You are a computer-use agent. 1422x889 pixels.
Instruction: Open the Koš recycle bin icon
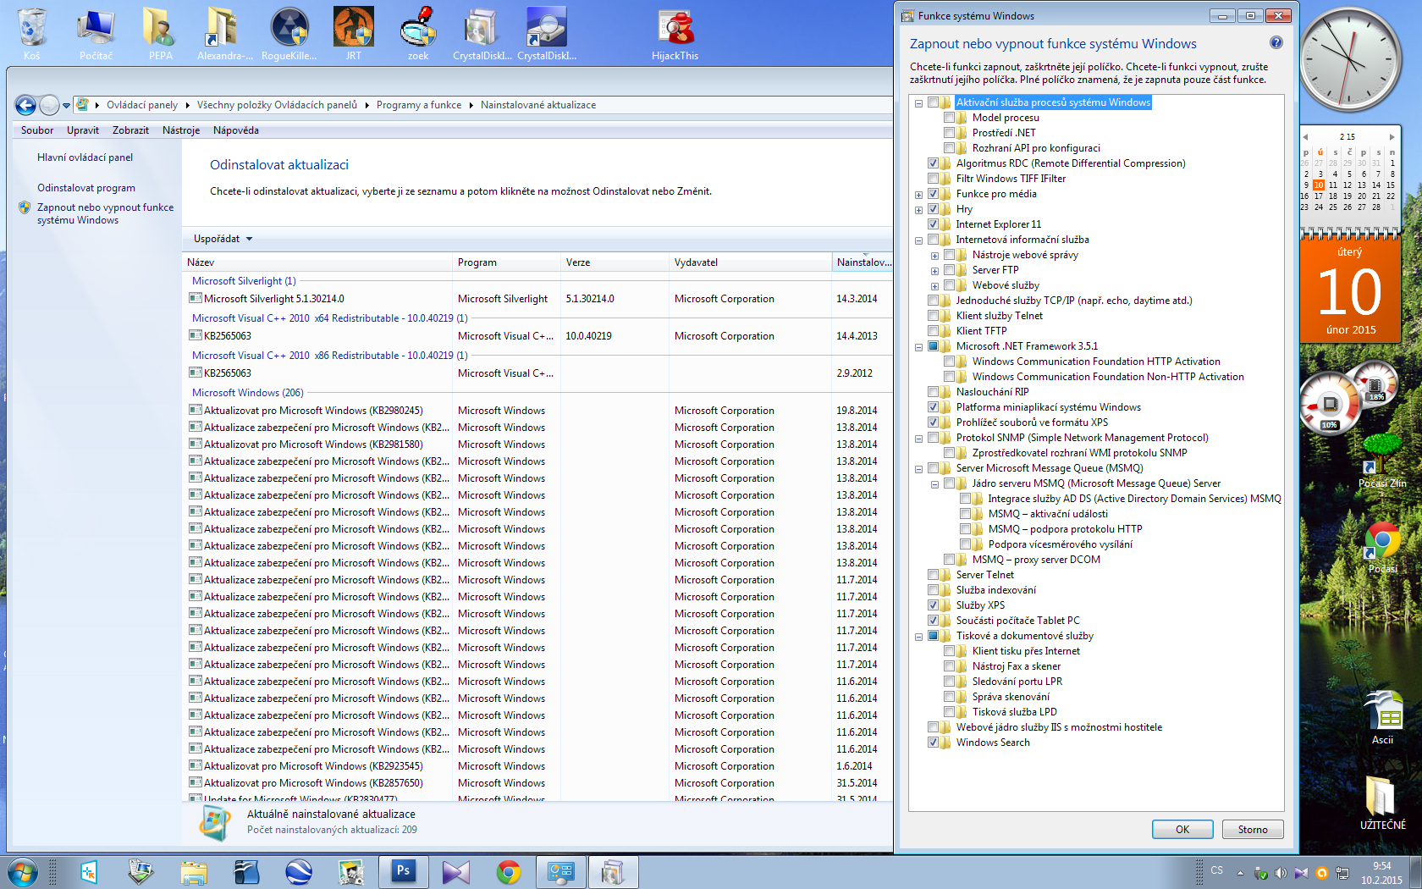(x=31, y=30)
